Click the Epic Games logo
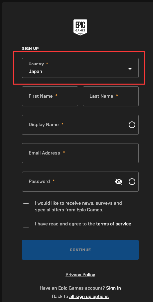 tap(80, 27)
